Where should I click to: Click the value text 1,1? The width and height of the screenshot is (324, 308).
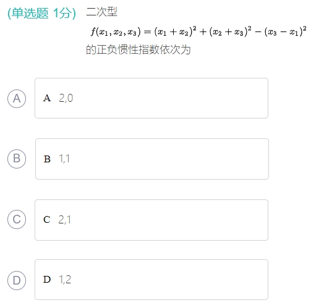coord(64,159)
